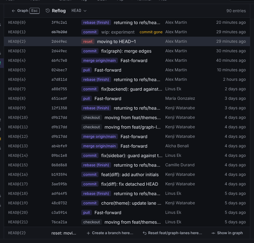Viewport: 254px width, 243px height.
Task: Click author Camille Durand
Action: pos(180,165)
